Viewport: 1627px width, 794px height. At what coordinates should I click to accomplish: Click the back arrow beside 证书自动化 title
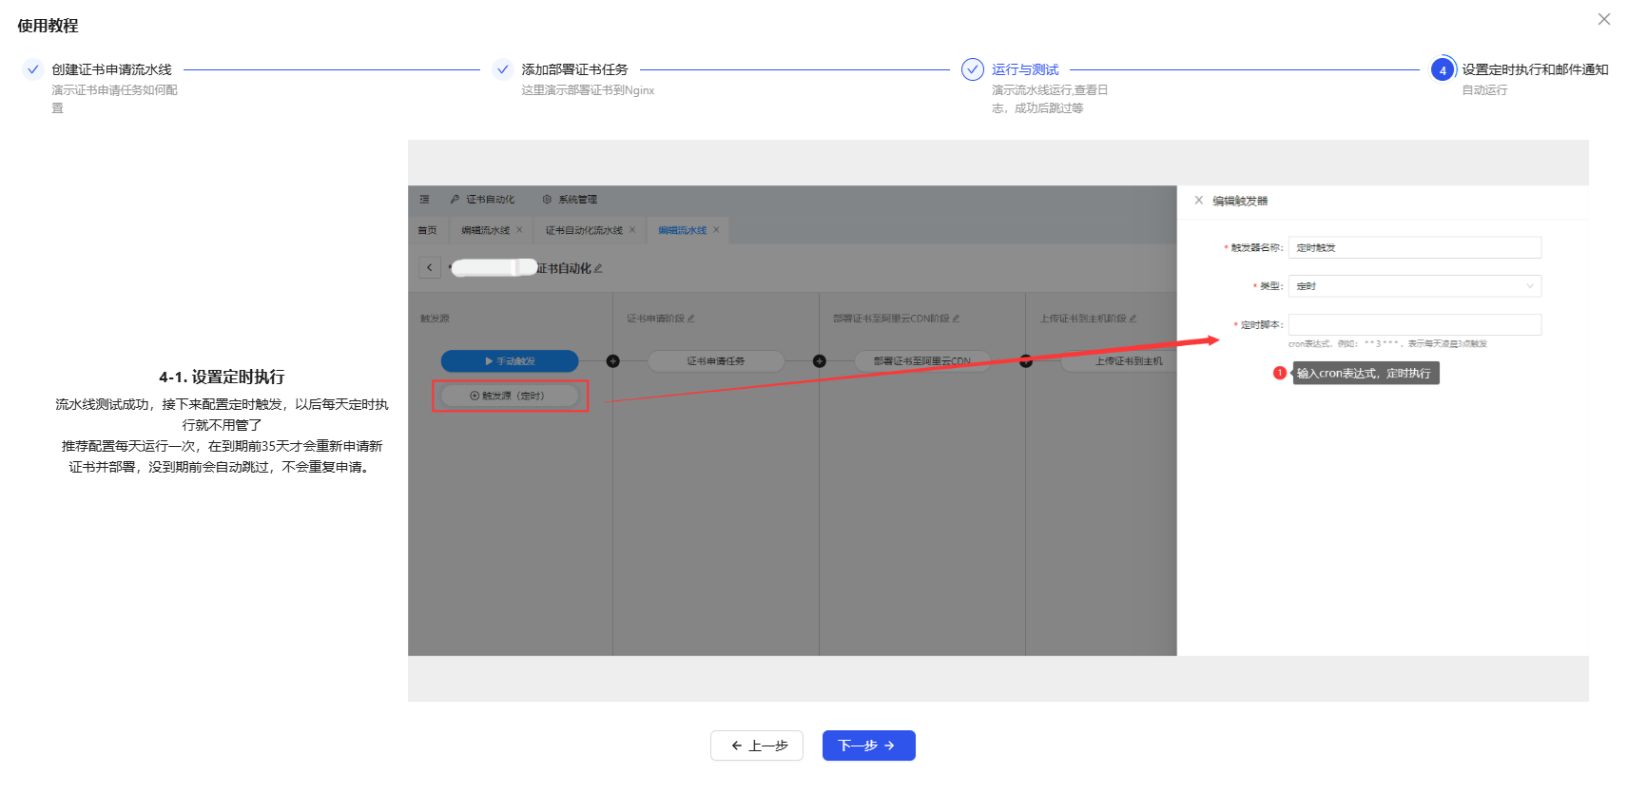430,268
